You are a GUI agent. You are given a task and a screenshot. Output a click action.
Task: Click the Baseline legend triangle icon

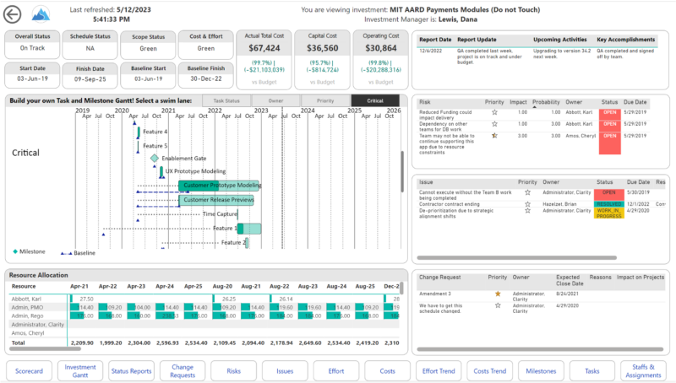67,253
